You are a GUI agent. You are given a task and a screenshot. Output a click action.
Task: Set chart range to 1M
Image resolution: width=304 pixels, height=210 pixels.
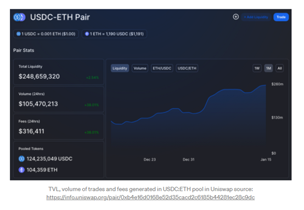pos(268,68)
